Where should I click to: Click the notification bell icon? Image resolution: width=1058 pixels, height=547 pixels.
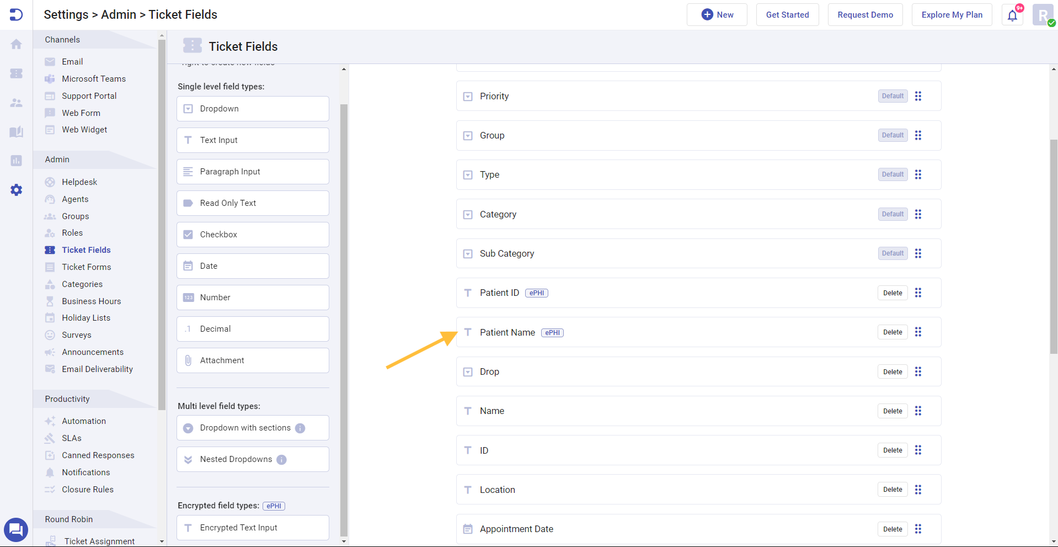pyautogui.click(x=1012, y=15)
